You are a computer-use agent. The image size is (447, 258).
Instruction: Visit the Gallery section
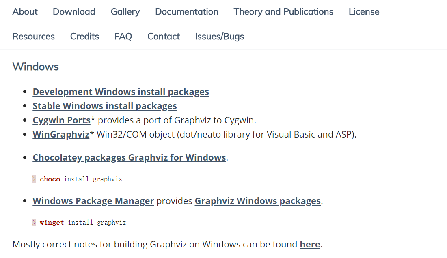tap(125, 12)
